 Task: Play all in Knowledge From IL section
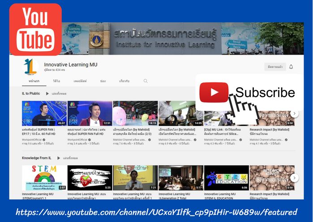click(x=67, y=158)
